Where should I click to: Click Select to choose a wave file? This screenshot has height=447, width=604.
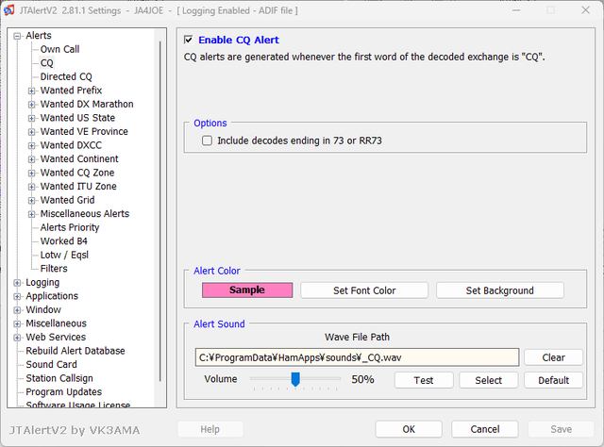click(489, 380)
